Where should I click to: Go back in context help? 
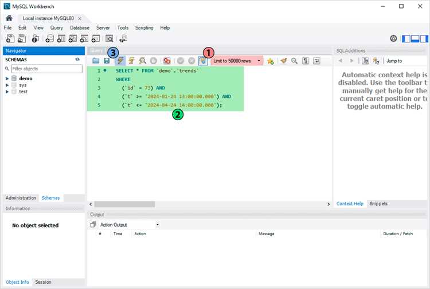click(x=341, y=61)
